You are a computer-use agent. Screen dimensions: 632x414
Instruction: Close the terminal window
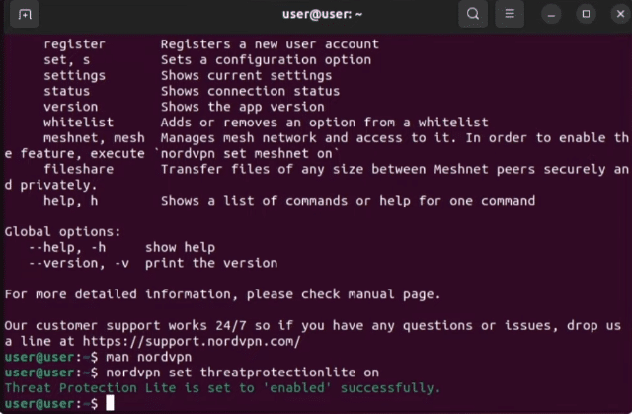(621, 14)
